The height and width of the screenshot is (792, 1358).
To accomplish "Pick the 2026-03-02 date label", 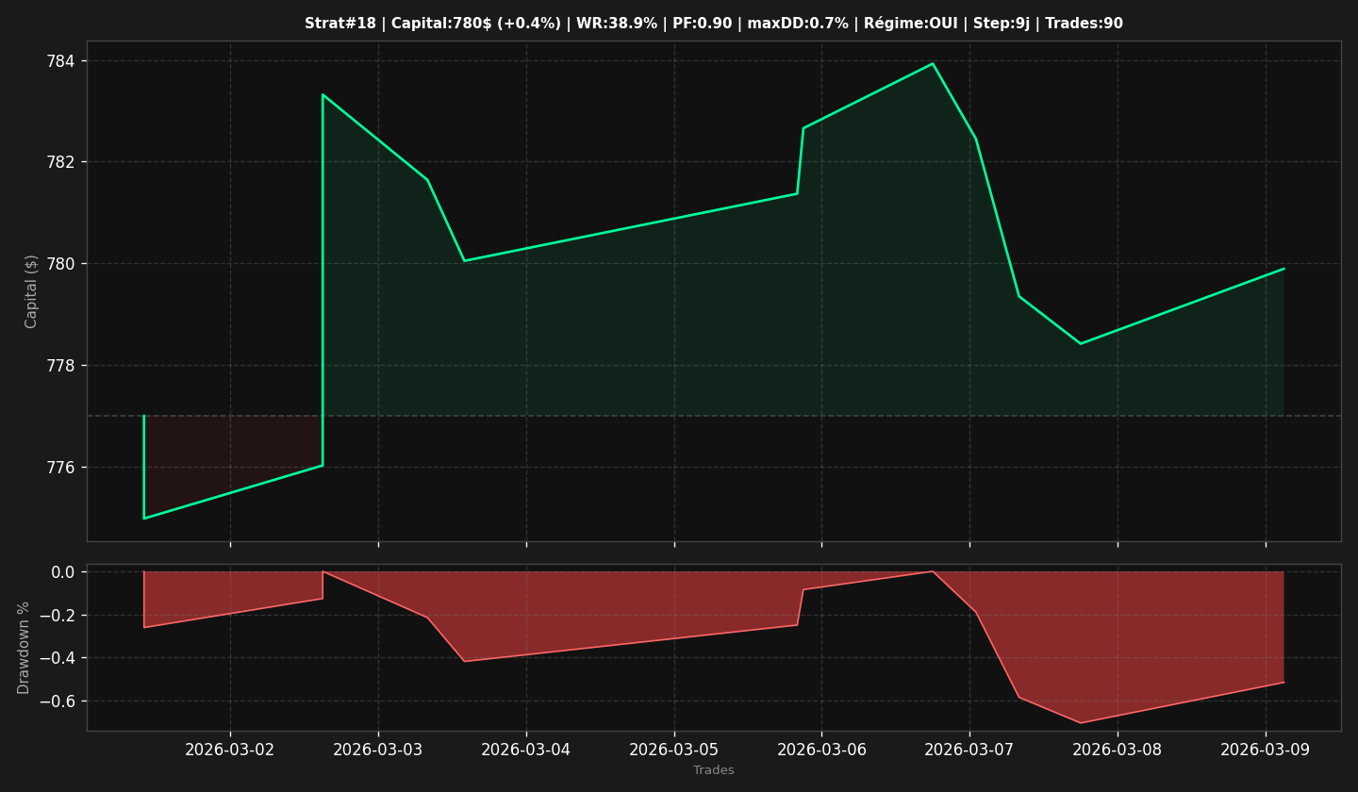I will click(230, 750).
